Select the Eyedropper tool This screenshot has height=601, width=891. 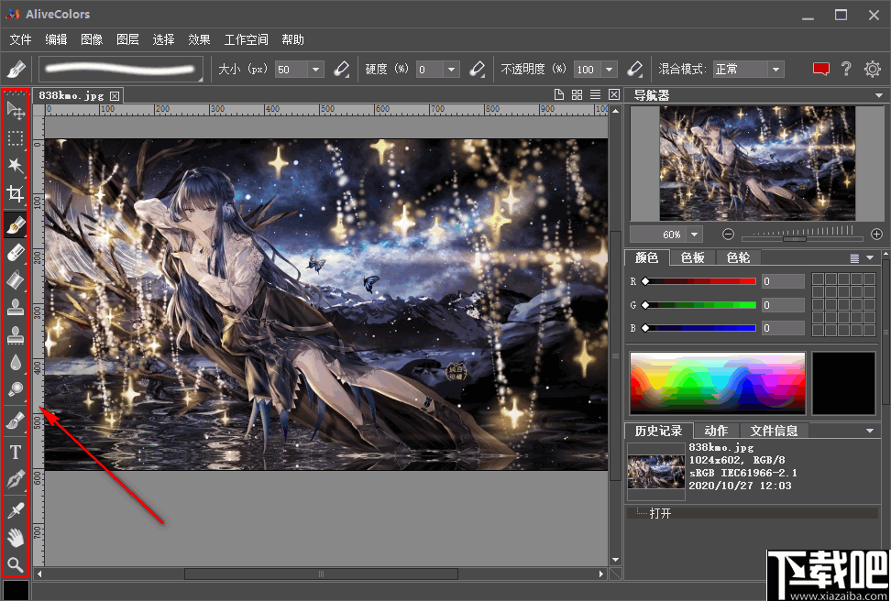tap(16, 508)
